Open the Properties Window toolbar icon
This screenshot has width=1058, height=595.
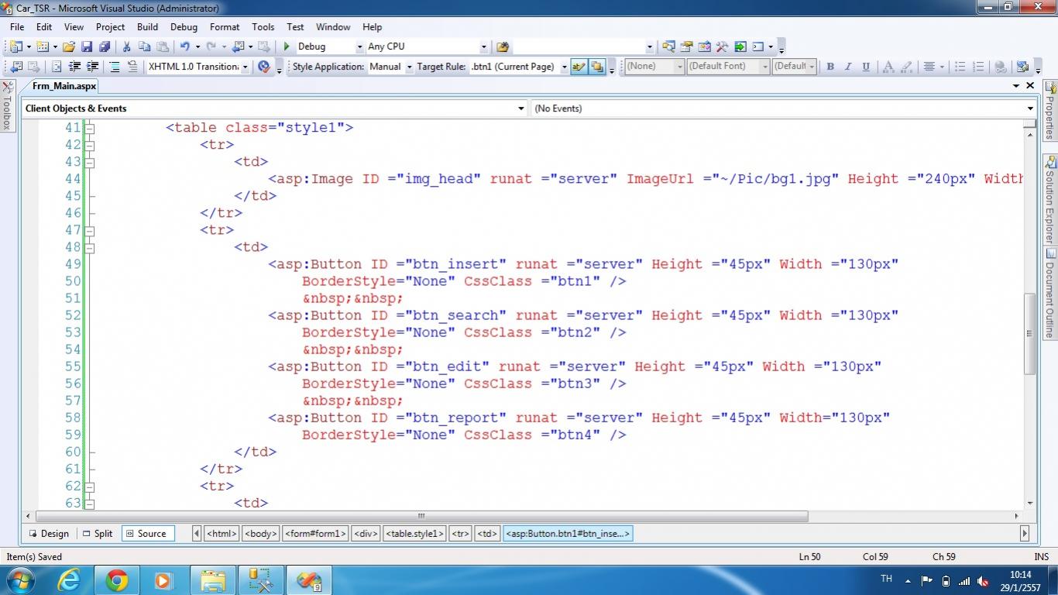686,46
